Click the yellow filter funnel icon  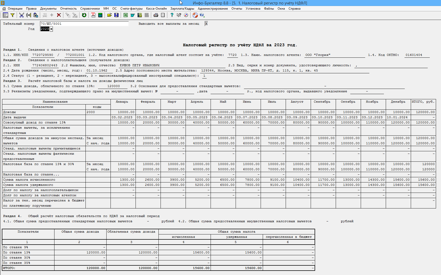[12, 15]
